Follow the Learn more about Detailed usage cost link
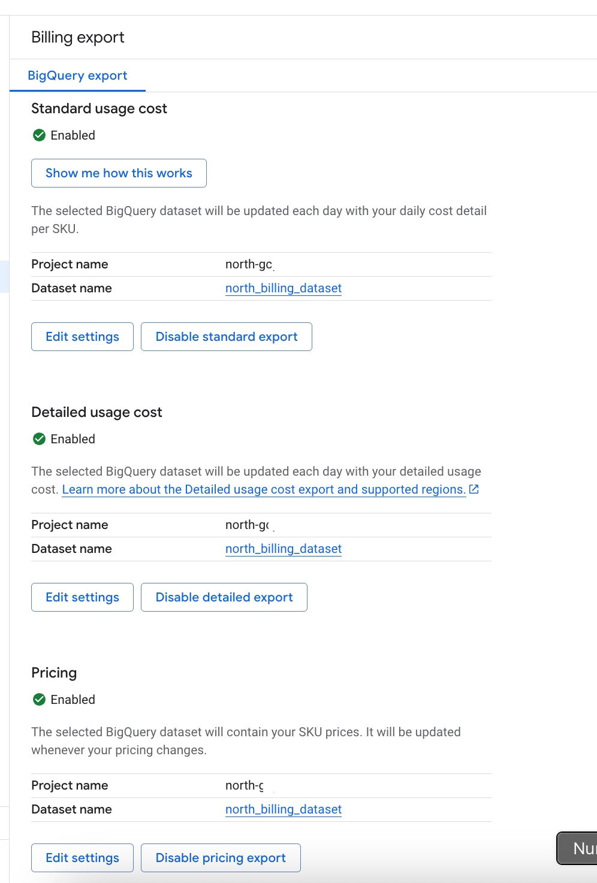 point(264,489)
